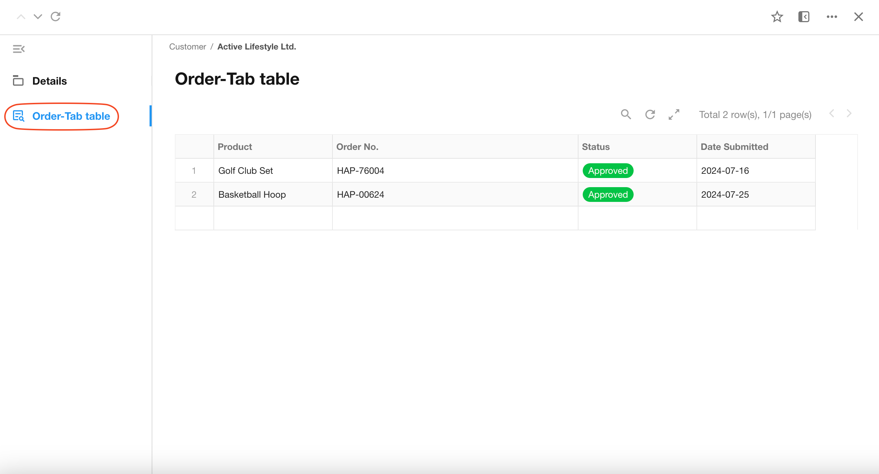Go to the next record with down chevron

click(38, 17)
